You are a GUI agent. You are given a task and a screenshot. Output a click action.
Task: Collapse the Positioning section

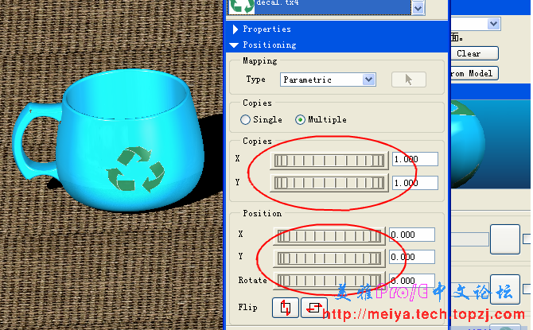(x=234, y=45)
